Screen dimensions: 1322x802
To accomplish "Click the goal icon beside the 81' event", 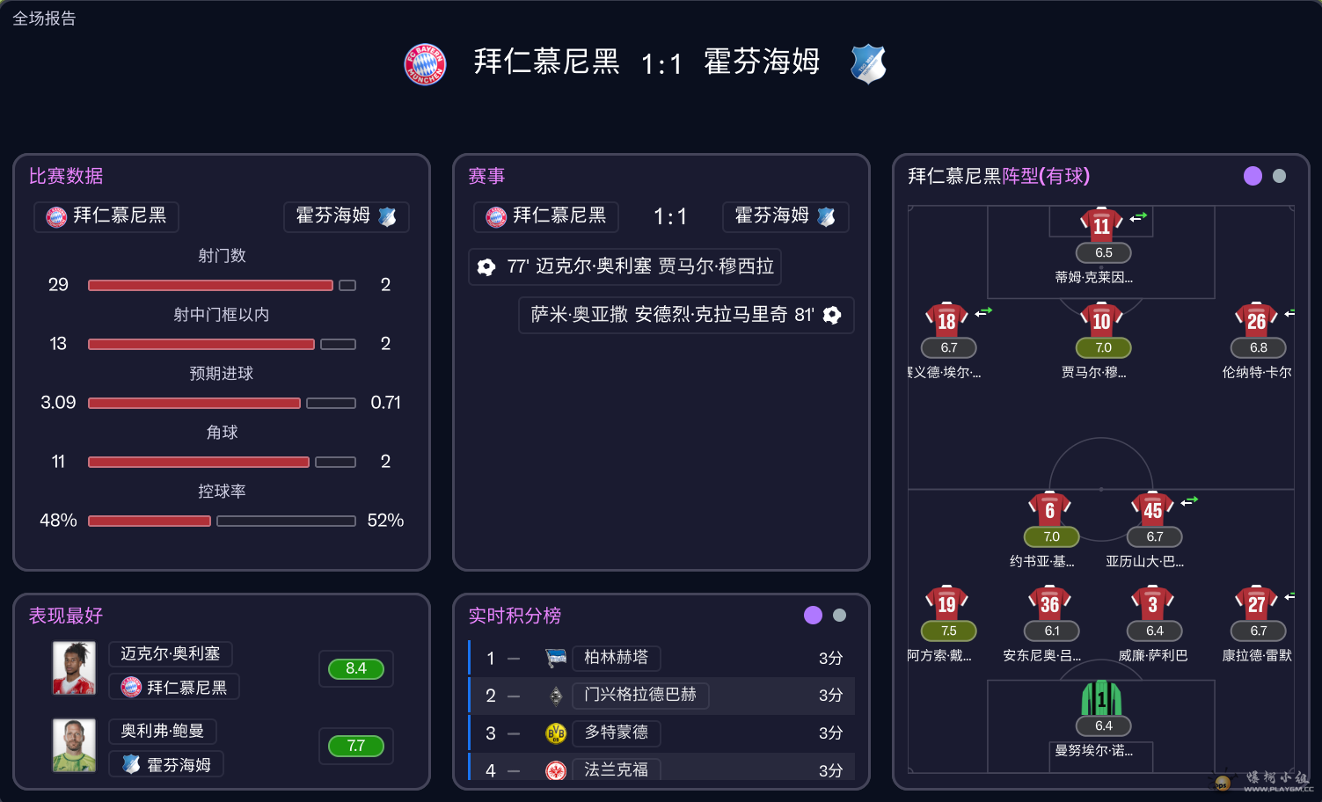I will point(832,315).
